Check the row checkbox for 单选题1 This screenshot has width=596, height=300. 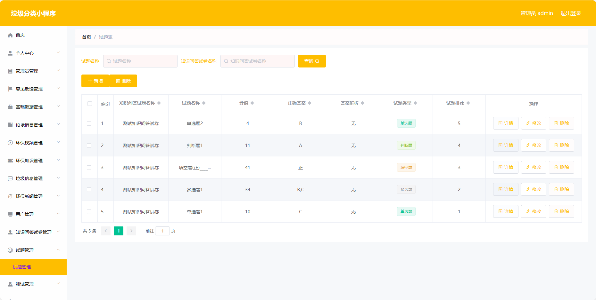(89, 212)
